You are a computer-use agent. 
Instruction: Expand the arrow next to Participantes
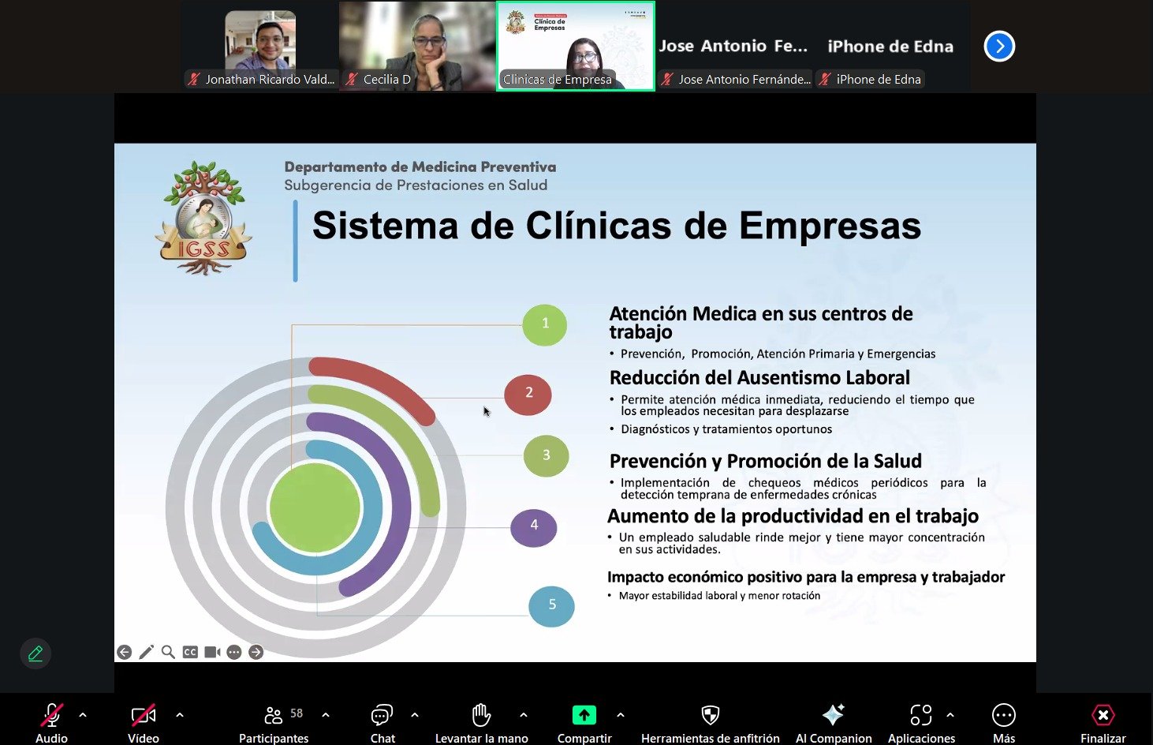(x=326, y=715)
